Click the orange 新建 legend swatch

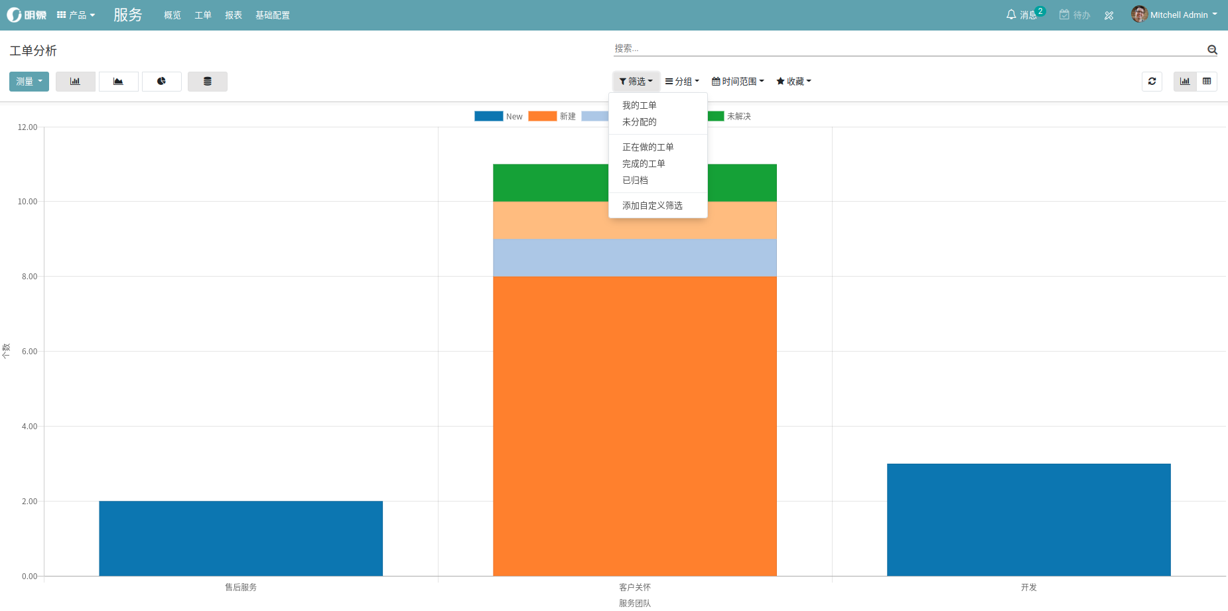click(542, 116)
